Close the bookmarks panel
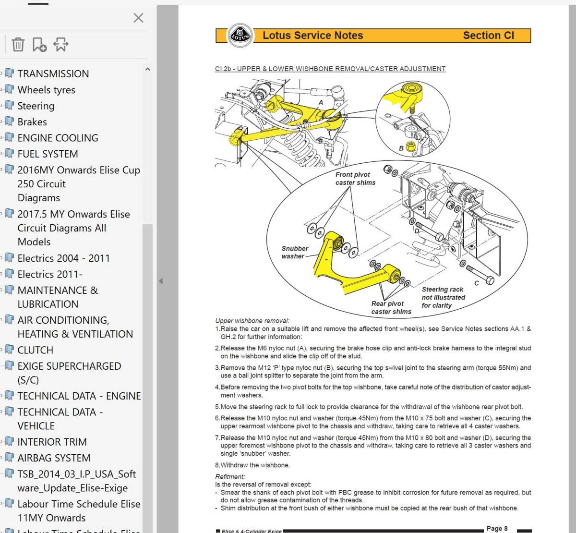Screen dimensions: 576x533 pos(138,18)
